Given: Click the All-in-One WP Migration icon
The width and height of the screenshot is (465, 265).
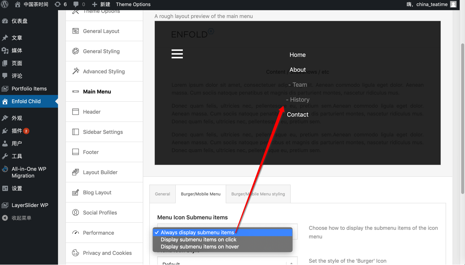Looking at the screenshot, I should (5, 169).
